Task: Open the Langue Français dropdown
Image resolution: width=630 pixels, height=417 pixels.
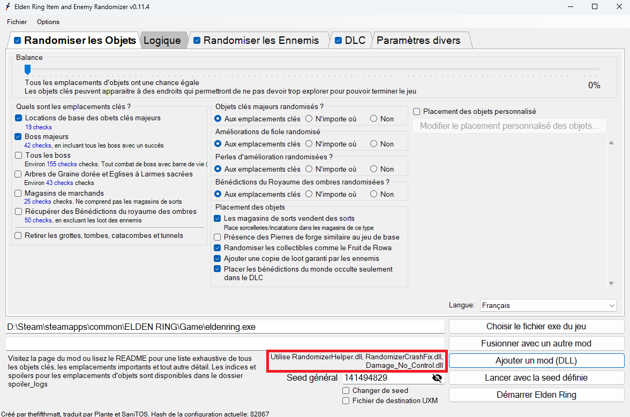Action: click(x=548, y=306)
